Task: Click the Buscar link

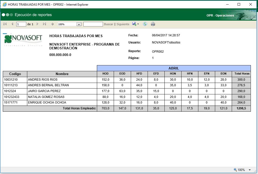Action: click(109, 24)
